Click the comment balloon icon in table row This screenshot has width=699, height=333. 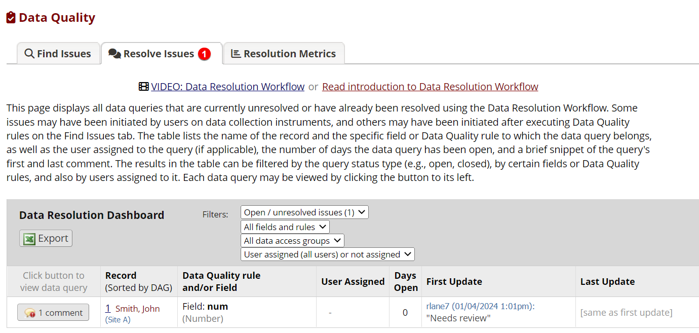(x=30, y=313)
